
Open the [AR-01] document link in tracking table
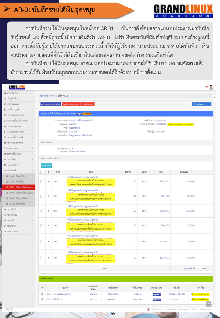[x=59, y=294]
